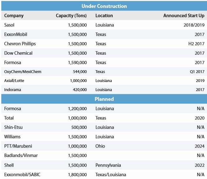Screen dimensions: 207x179
Task: Click the '544,000' capacity value
Action: click(x=80, y=72)
